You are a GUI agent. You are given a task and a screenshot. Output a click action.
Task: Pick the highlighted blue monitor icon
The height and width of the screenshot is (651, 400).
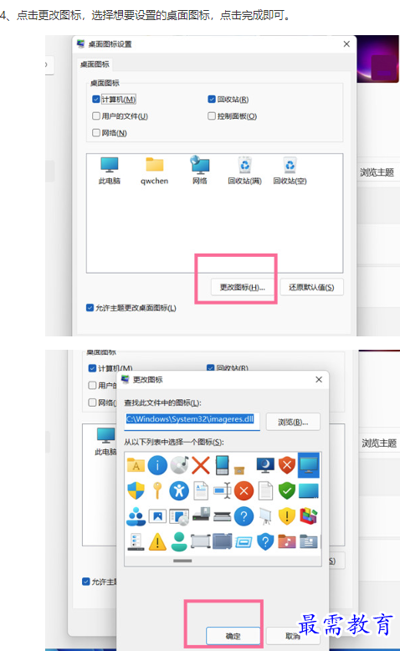[x=309, y=465]
